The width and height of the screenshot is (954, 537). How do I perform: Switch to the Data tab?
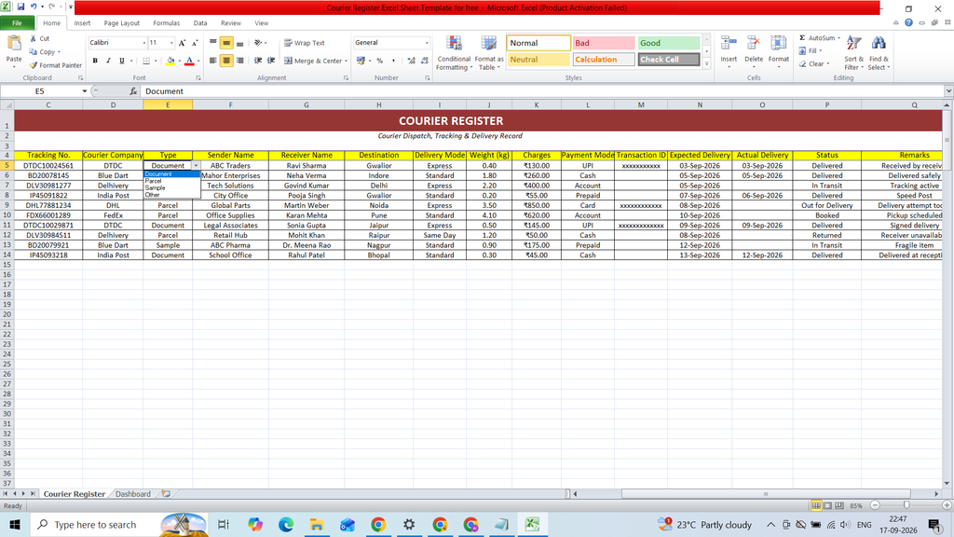tap(200, 23)
